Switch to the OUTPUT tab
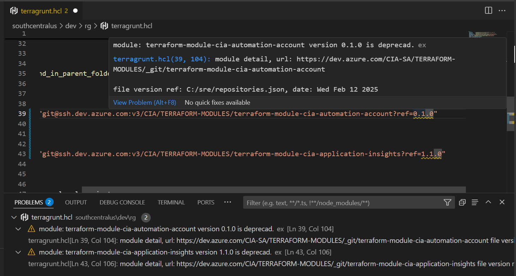 tap(76, 202)
